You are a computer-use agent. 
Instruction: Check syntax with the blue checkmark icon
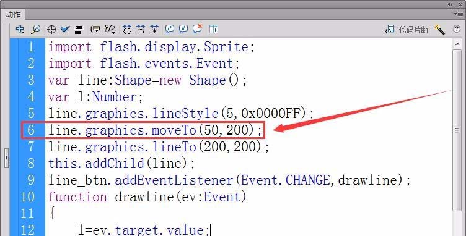(x=65, y=29)
